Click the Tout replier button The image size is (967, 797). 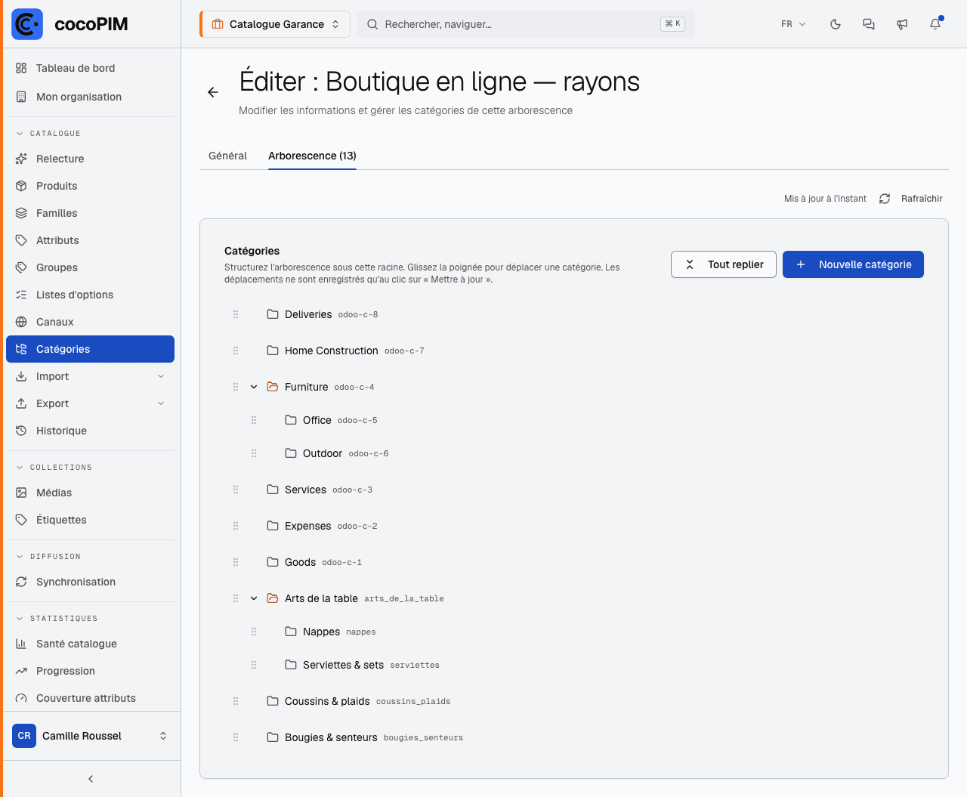(724, 264)
